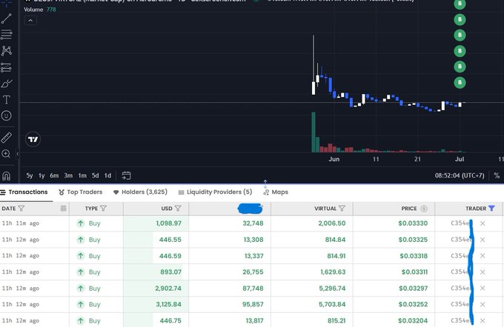
Task: Filter transactions by TYPE column
Action: (x=103, y=209)
